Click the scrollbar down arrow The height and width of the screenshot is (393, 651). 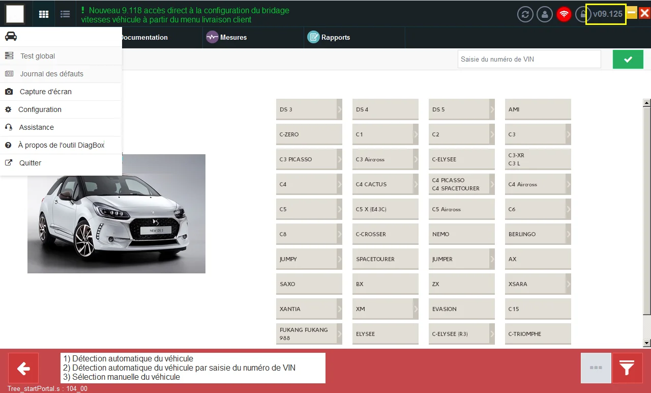647,343
